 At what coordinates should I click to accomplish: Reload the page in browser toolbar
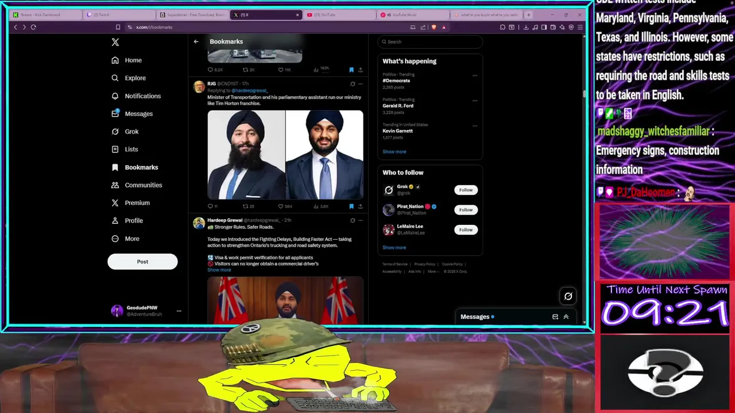point(33,27)
